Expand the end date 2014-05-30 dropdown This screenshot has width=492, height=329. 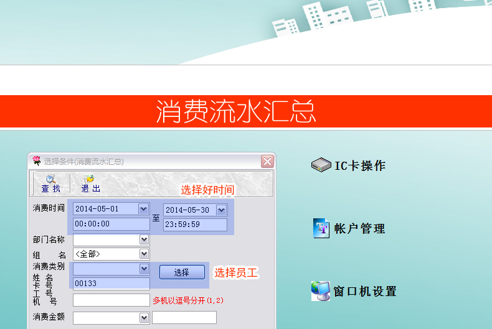click(221, 210)
